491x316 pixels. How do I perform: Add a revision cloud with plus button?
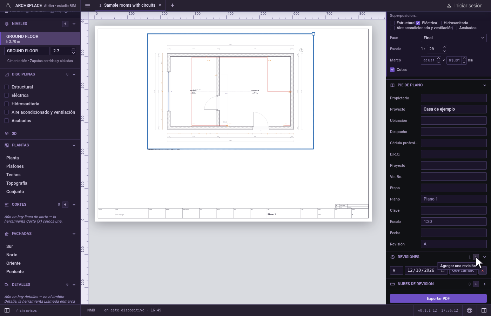pos(476,284)
